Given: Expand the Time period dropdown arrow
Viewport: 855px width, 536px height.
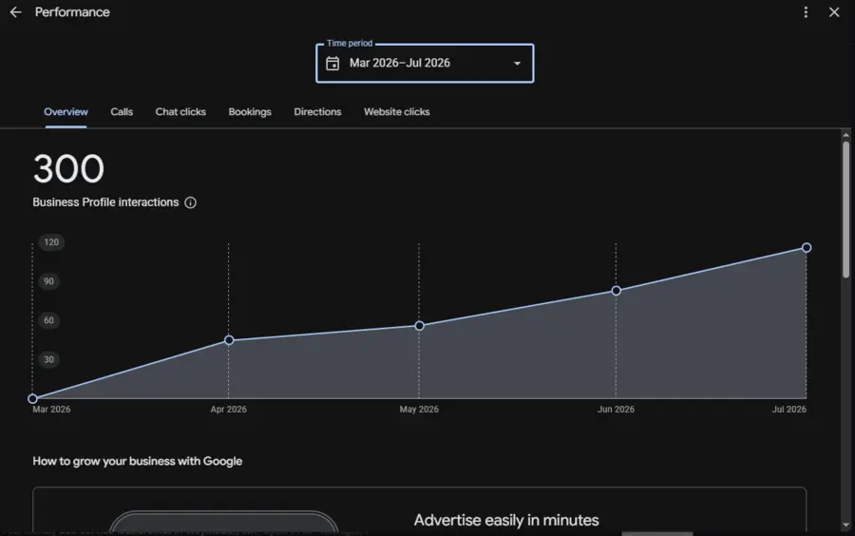Looking at the screenshot, I should tap(517, 64).
